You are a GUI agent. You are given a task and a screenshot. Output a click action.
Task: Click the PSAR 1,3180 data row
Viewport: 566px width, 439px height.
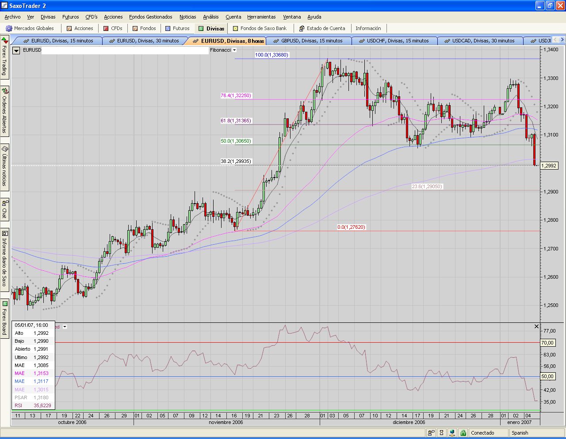[33, 397]
